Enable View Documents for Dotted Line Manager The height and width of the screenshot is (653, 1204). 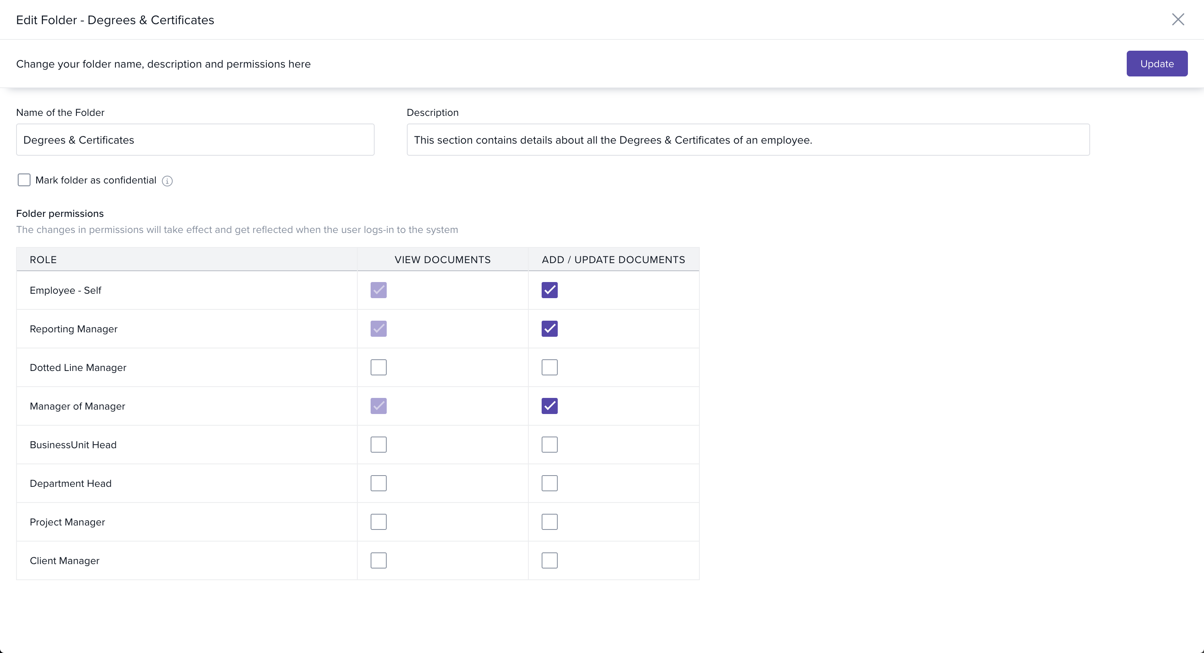[378, 367]
